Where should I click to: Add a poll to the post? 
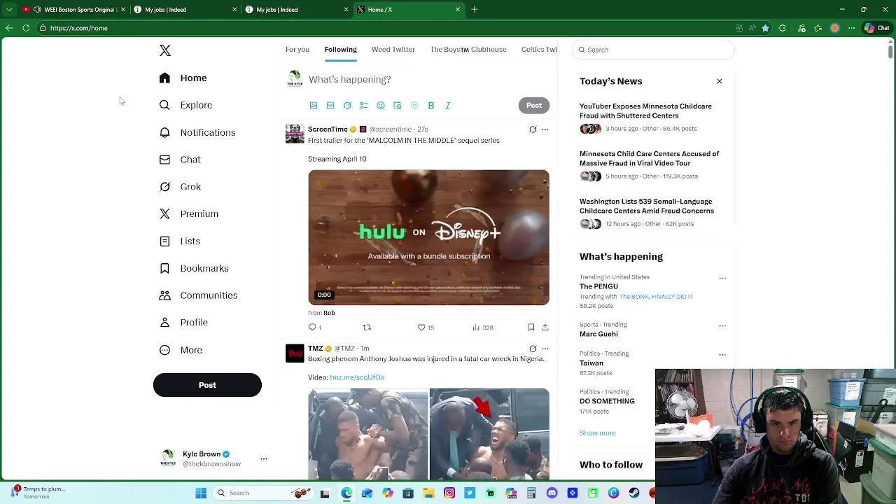(x=364, y=106)
